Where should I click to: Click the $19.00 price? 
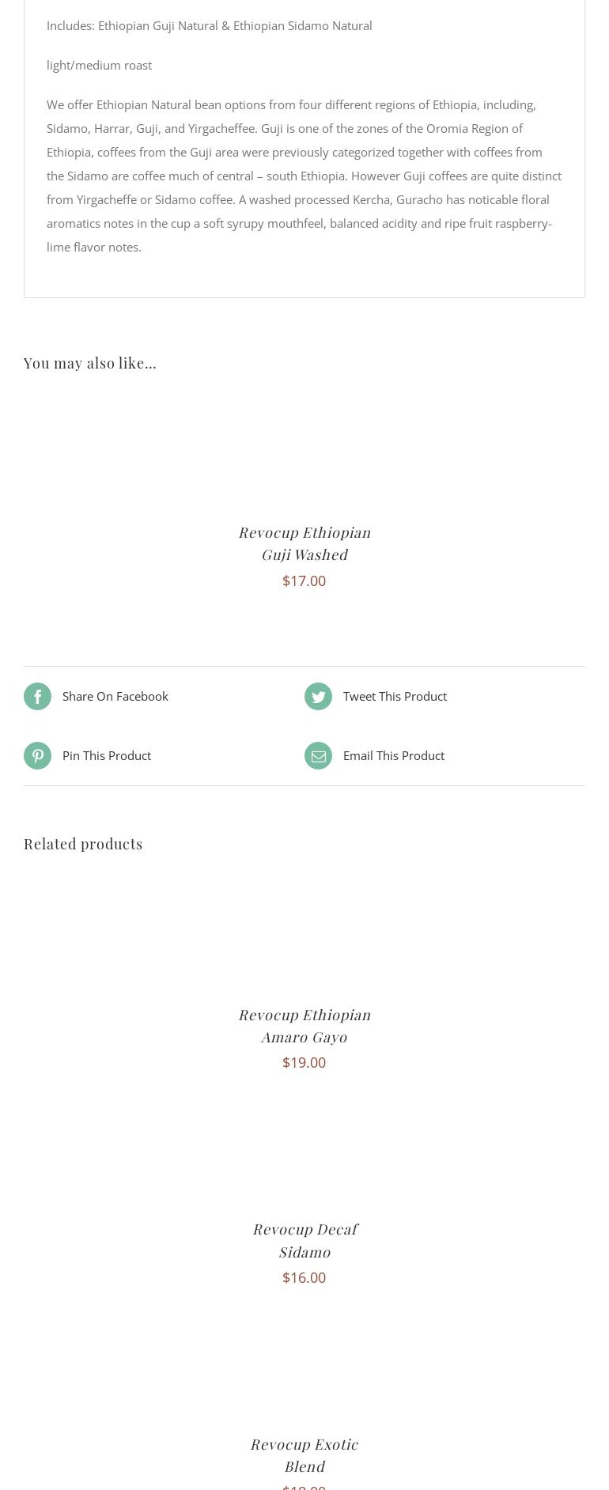tap(304, 1063)
